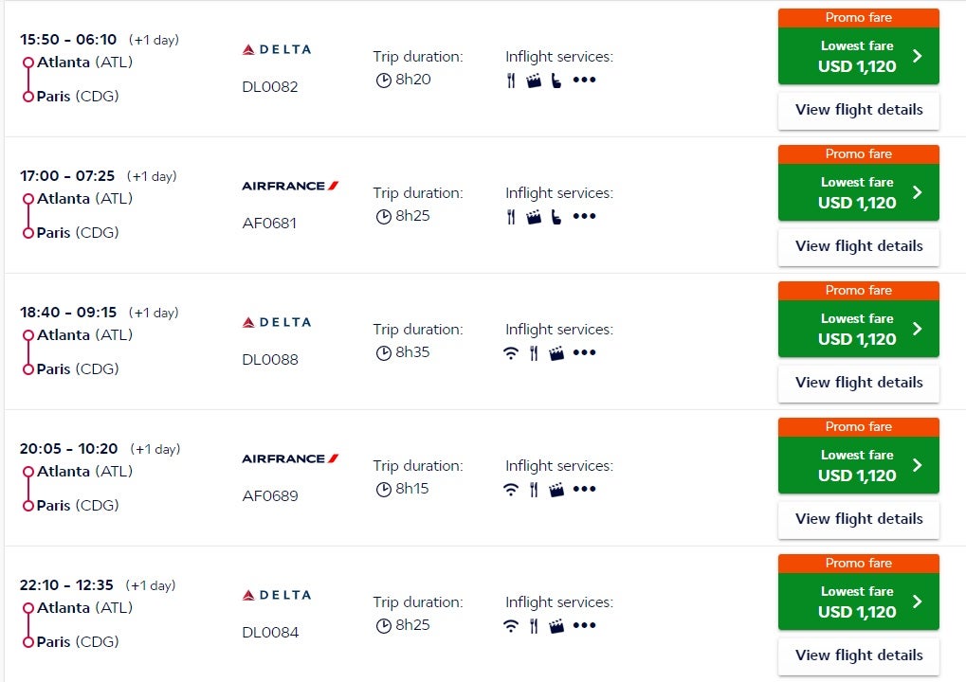Click the Delta logo above DL0084
The width and height of the screenshot is (966, 682).
276,595
